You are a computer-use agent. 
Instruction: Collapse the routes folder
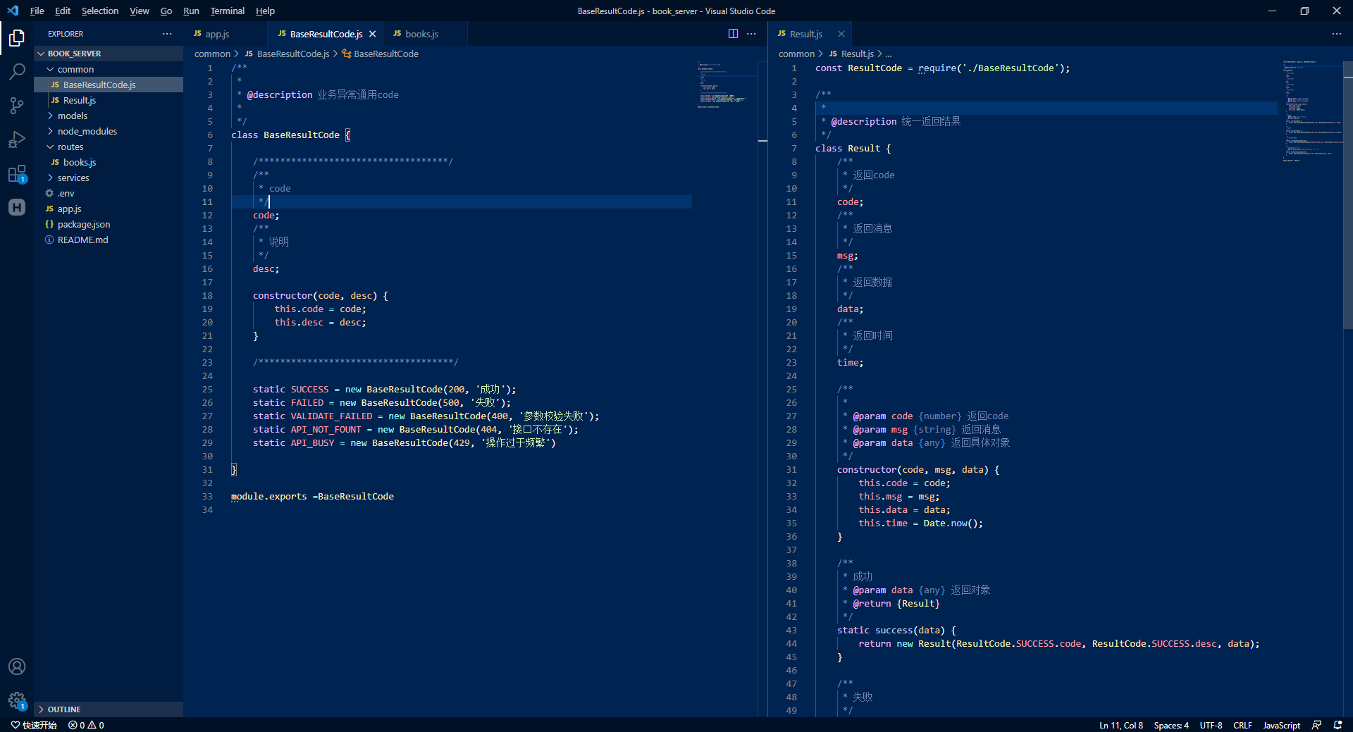click(109, 147)
